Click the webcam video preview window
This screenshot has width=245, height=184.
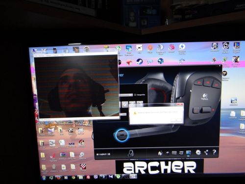tap(77, 86)
